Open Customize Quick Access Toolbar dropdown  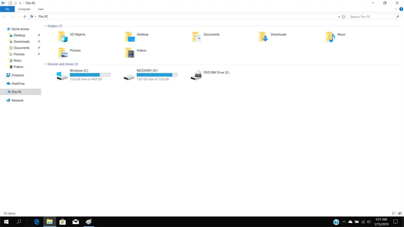tap(20, 3)
